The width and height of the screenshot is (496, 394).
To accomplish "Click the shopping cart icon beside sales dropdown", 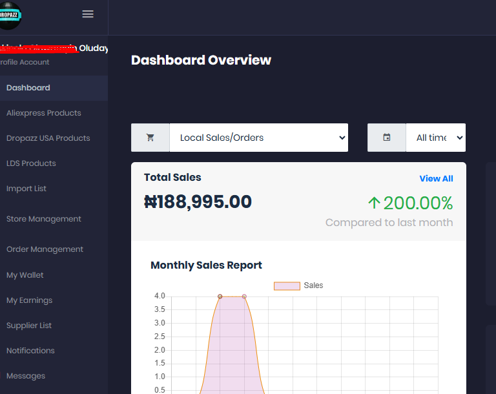I will pyautogui.click(x=150, y=138).
